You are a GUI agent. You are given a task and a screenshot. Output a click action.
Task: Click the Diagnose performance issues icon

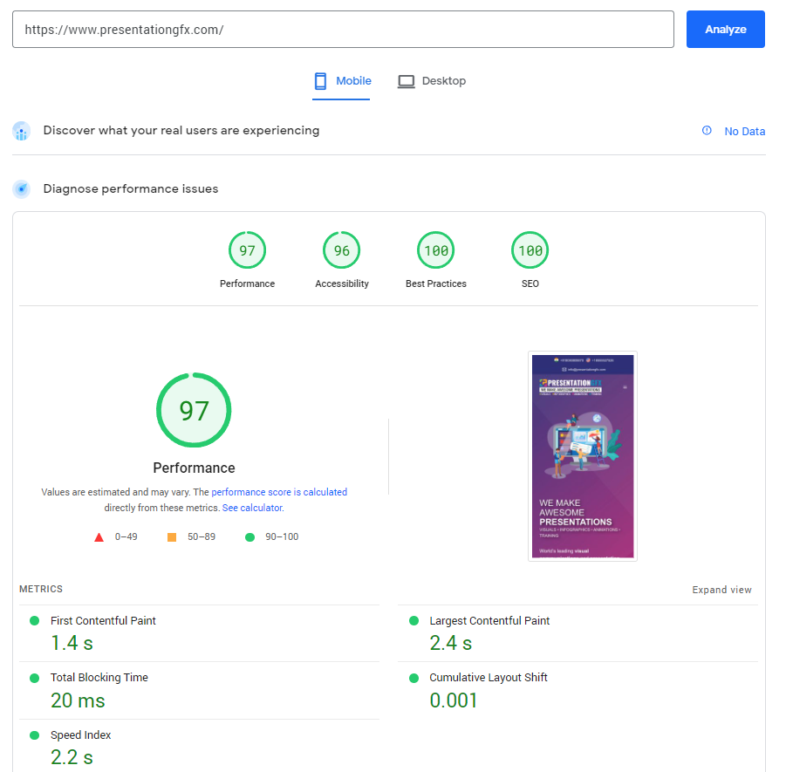22,189
